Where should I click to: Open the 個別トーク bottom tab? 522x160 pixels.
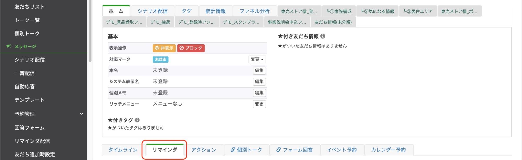[x=247, y=150]
